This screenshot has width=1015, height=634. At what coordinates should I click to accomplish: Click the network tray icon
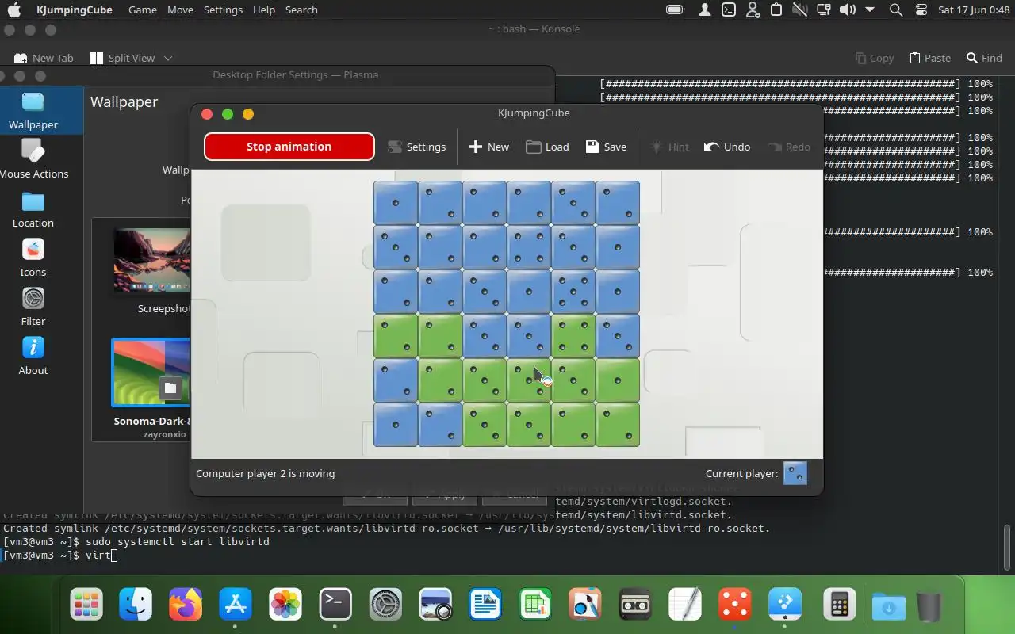pyautogui.click(x=824, y=10)
